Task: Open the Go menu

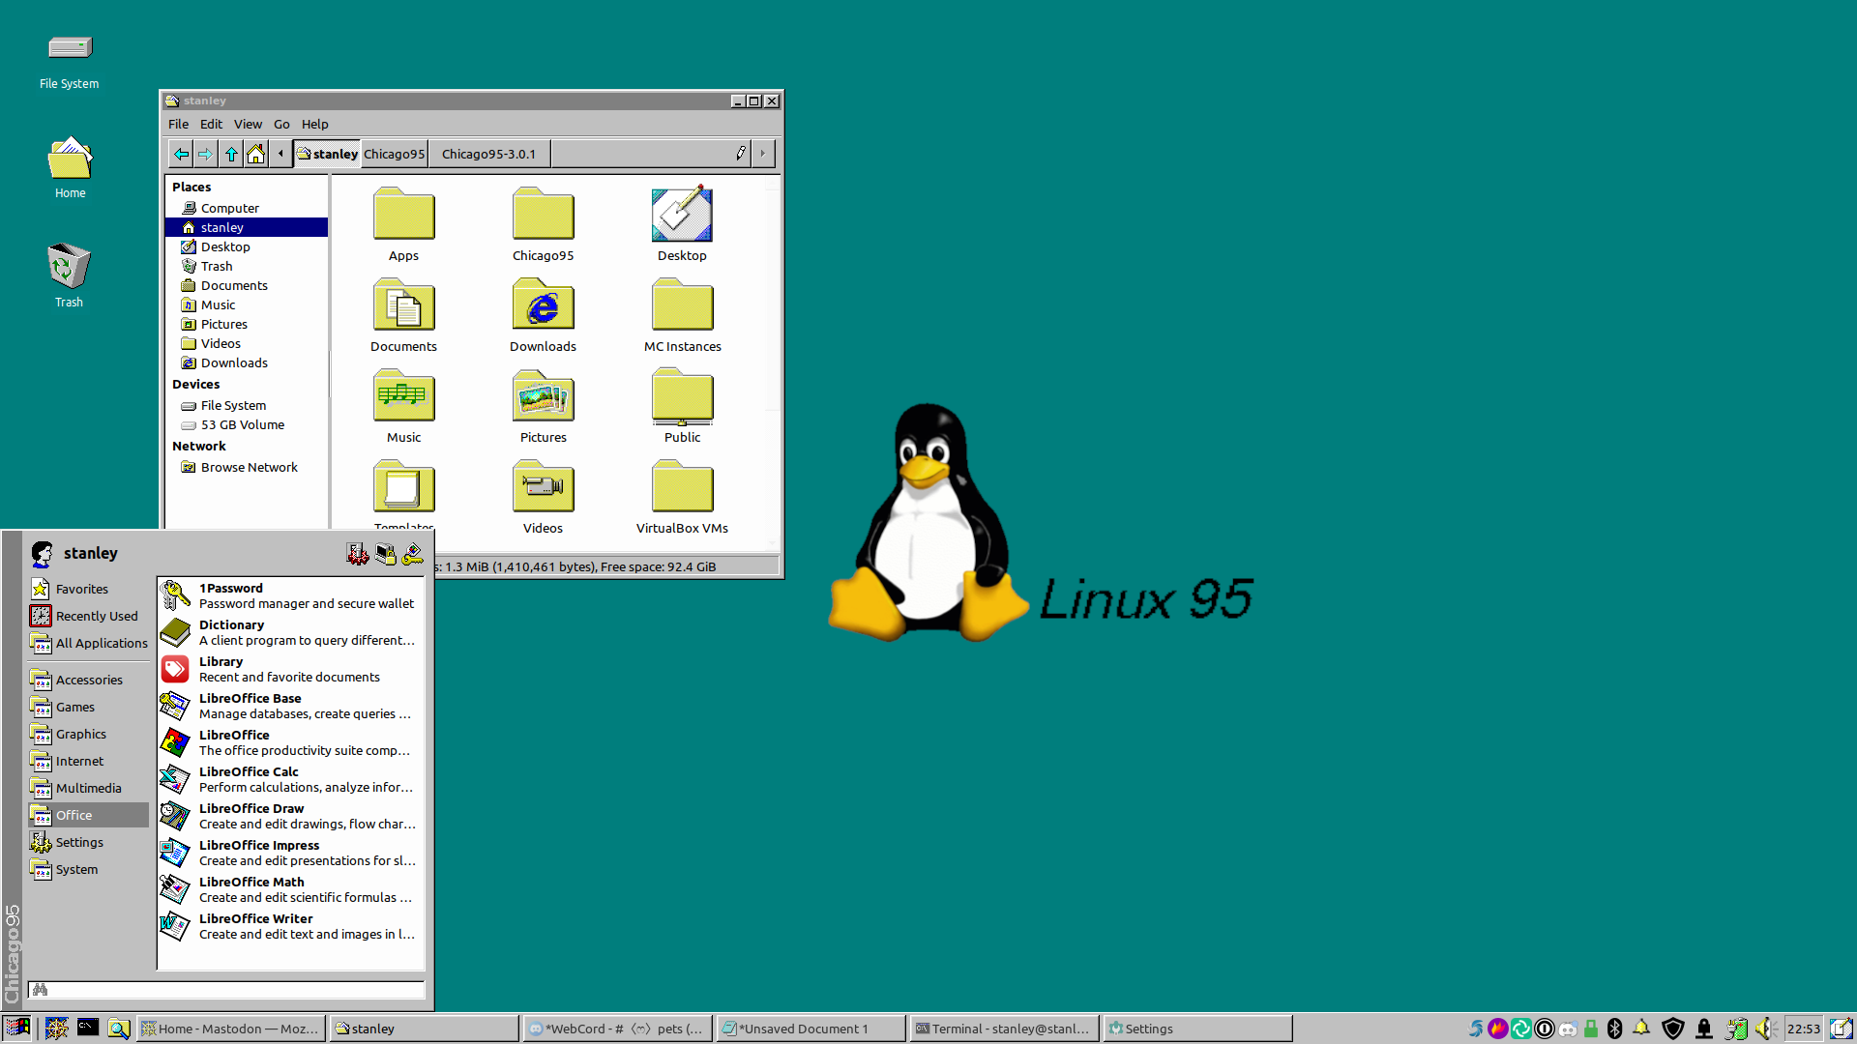Action: (x=281, y=124)
